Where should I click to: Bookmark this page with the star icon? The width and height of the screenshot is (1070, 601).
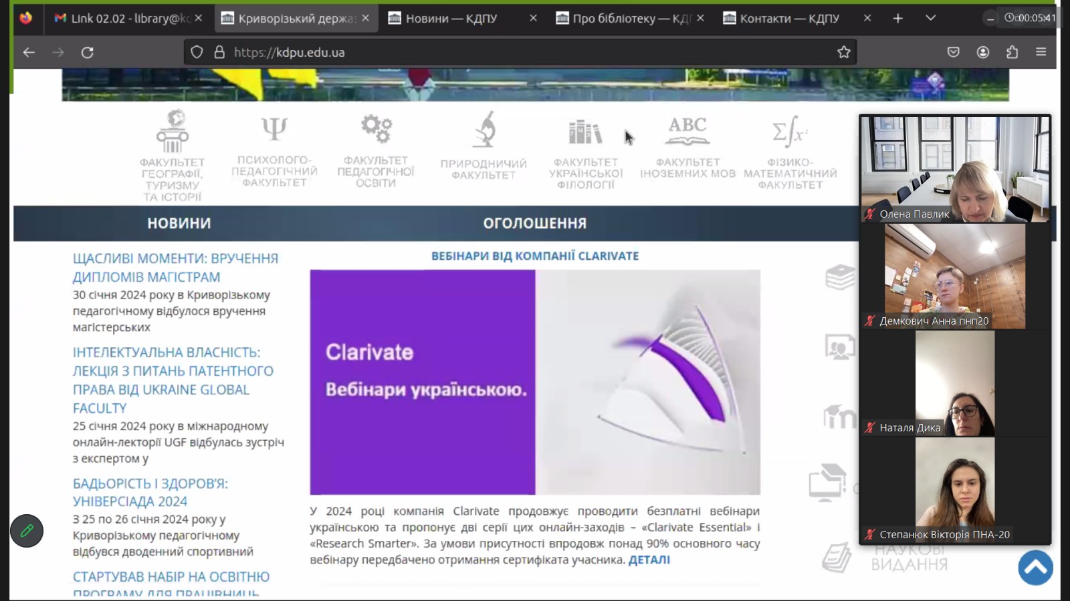844,52
